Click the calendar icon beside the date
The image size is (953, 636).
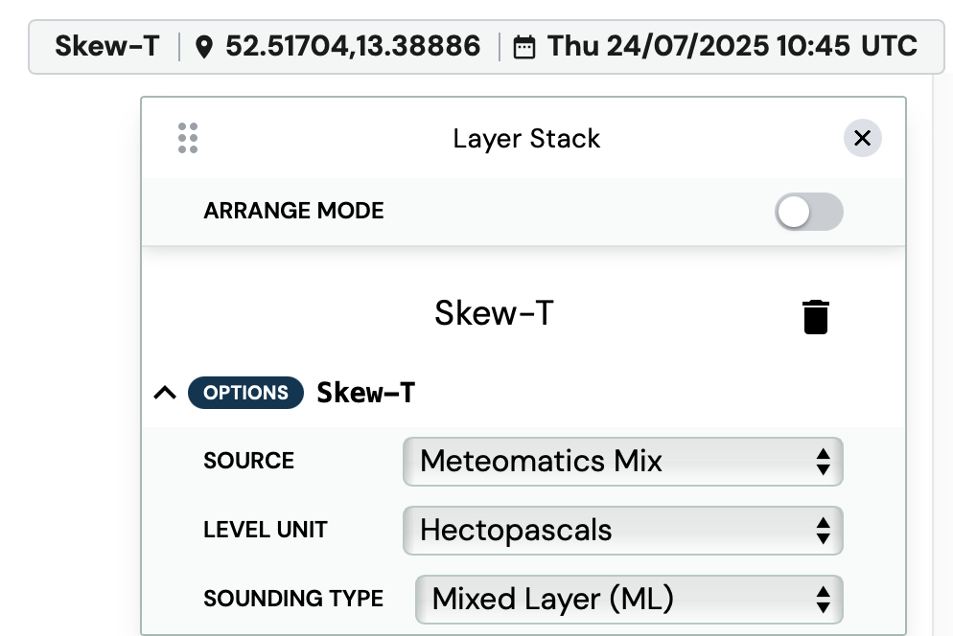524,47
